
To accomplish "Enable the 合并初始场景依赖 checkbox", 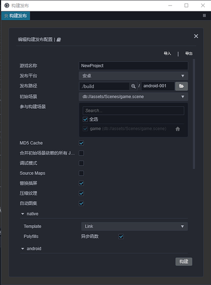I will tap(82, 153).
